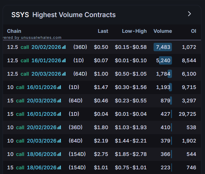Sort by the OI column header
205x174 pixels.
[194, 31]
